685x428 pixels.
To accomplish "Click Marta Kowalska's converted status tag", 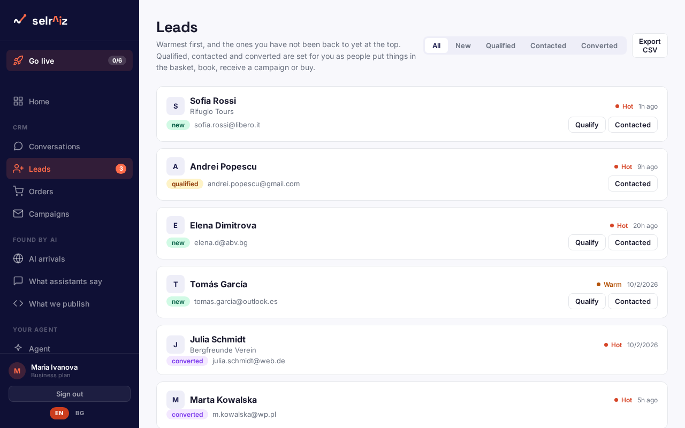I will coord(187,414).
